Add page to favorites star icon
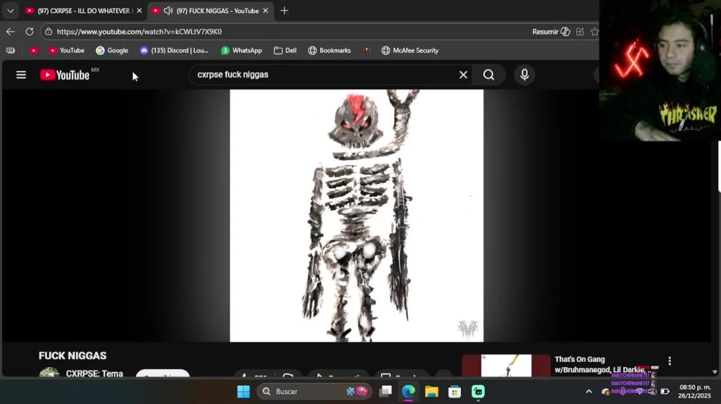721x404 pixels. 595,31
